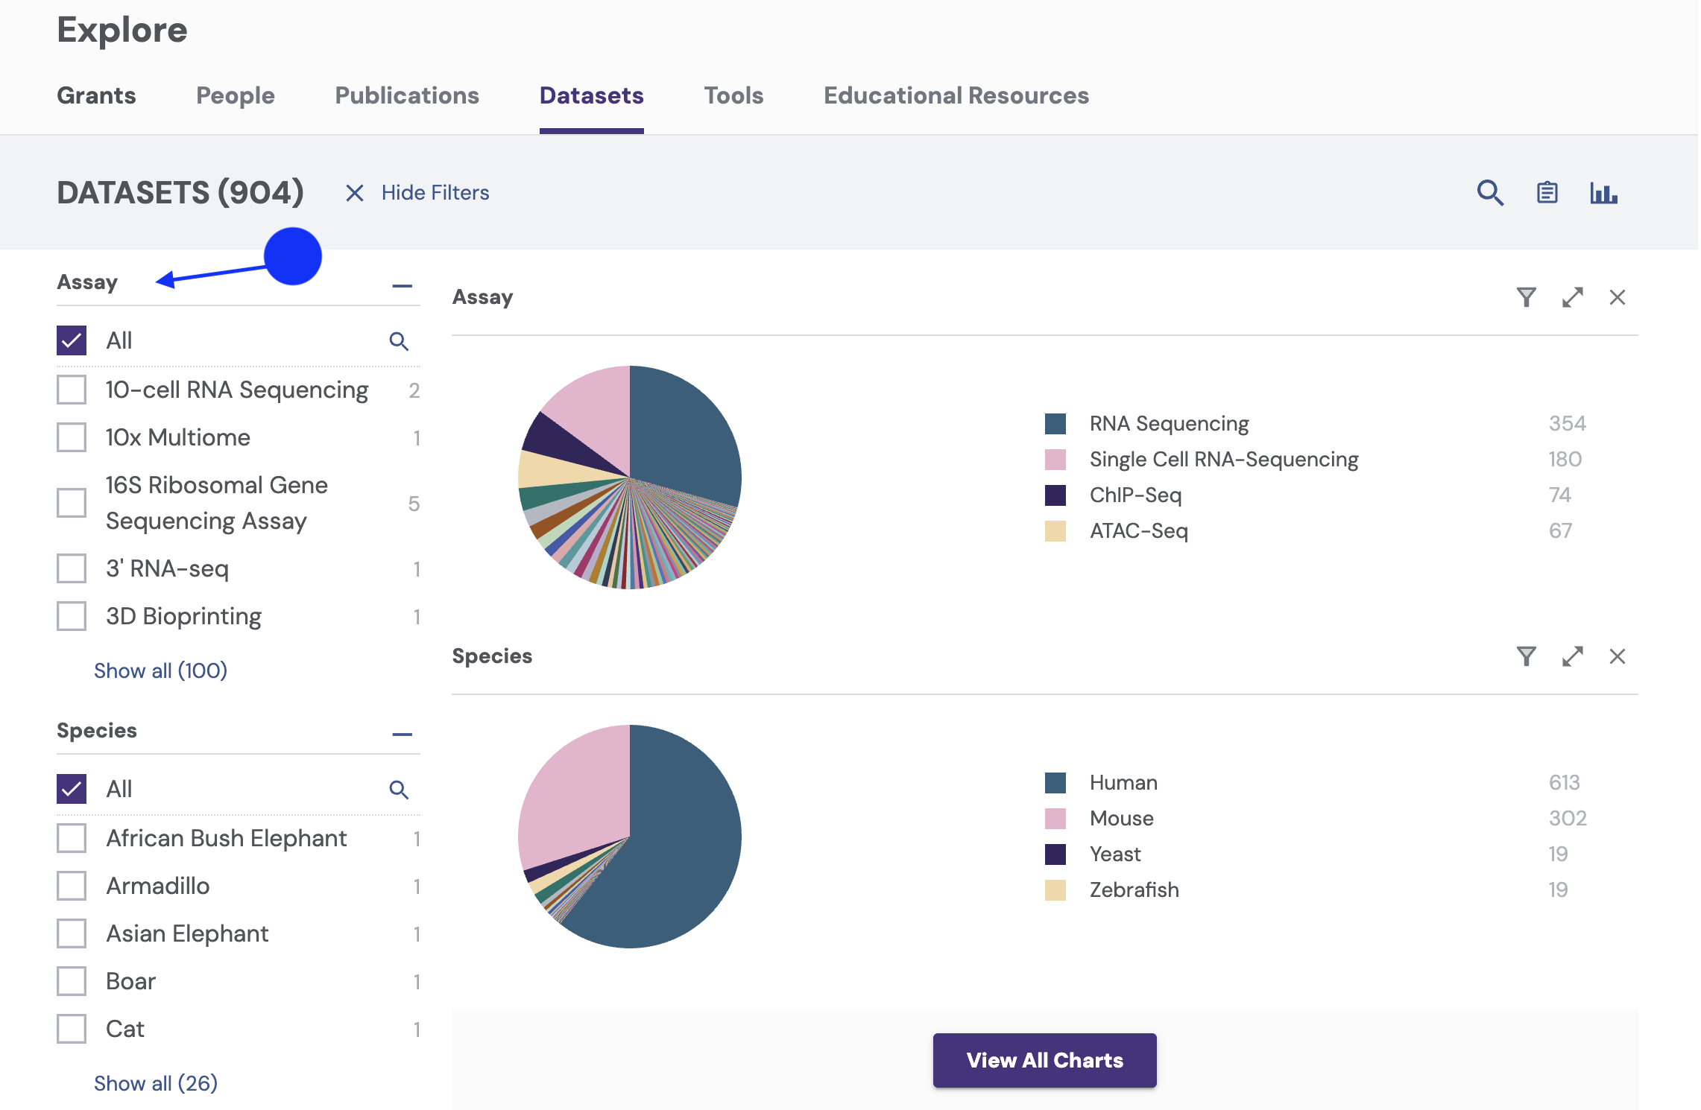The width and height of the screenshot is (1701, 1110).
Task: Search within the Assay filter list
Action: point(399,341)
